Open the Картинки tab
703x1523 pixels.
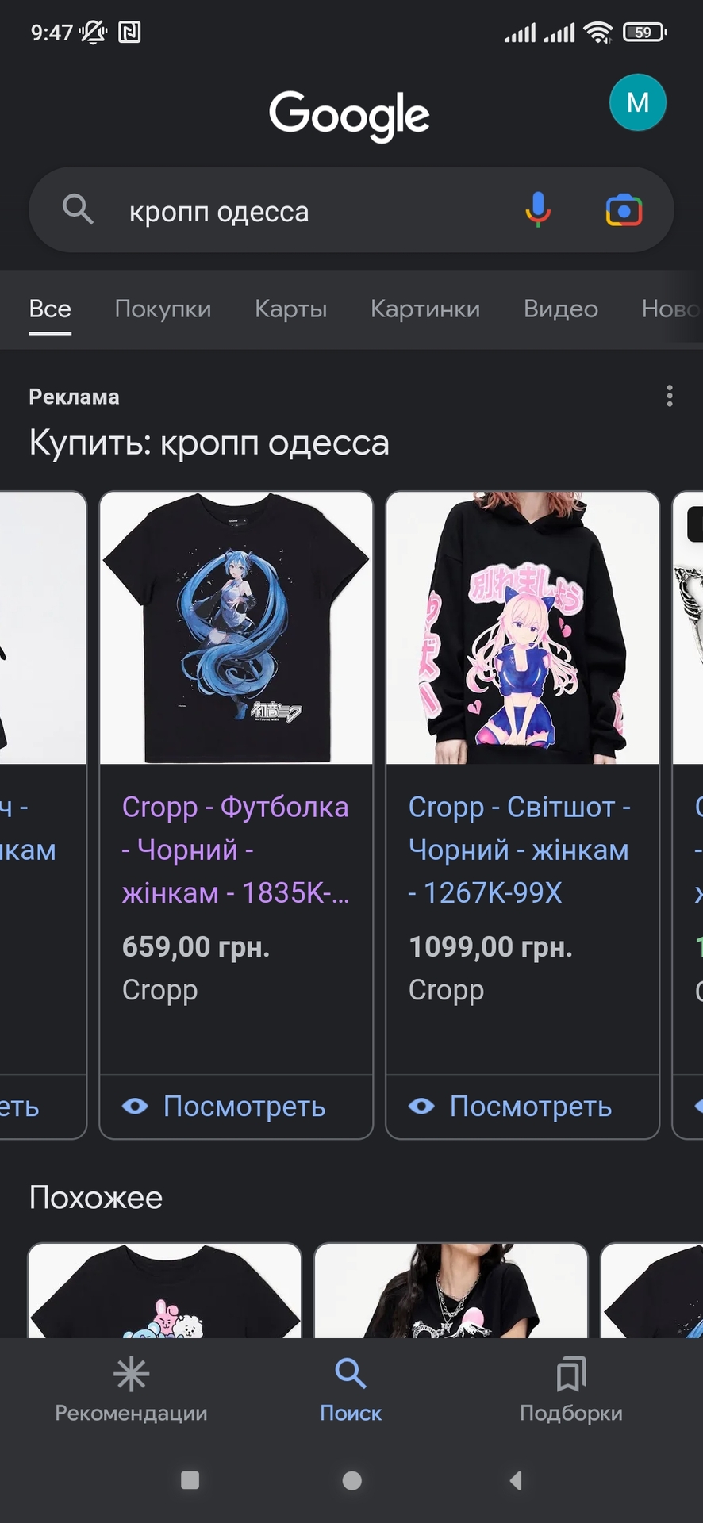click(x=425, y=309)
